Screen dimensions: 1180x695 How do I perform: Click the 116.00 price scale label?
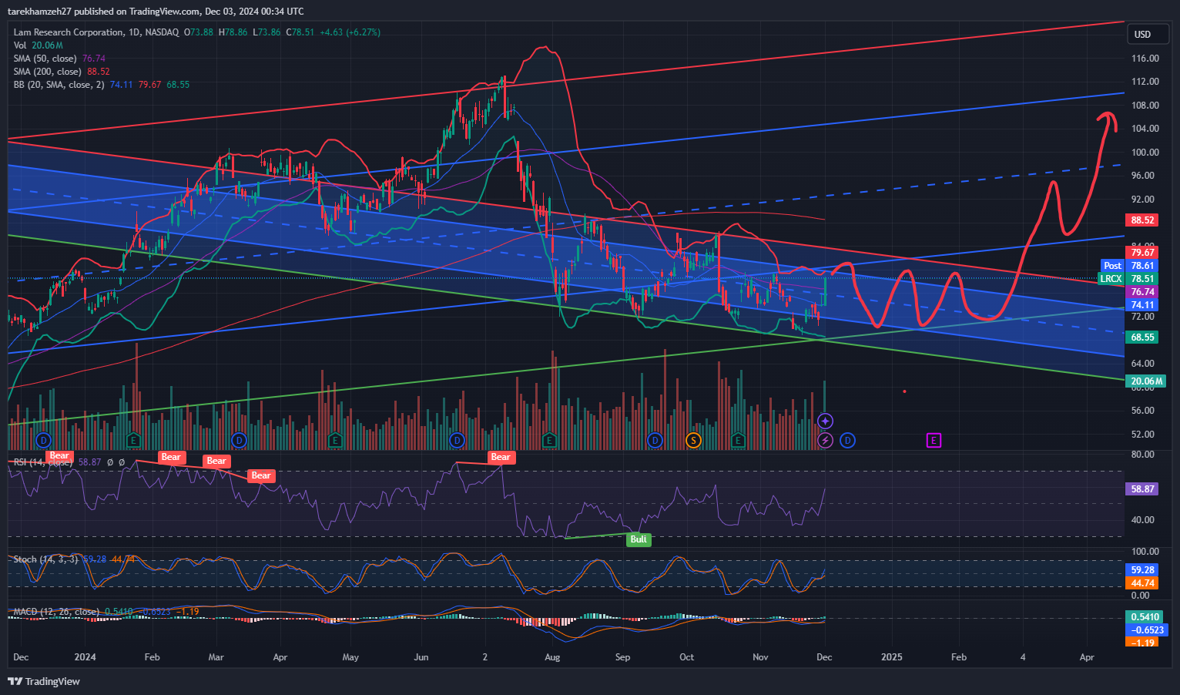[x=1145, y=59]
